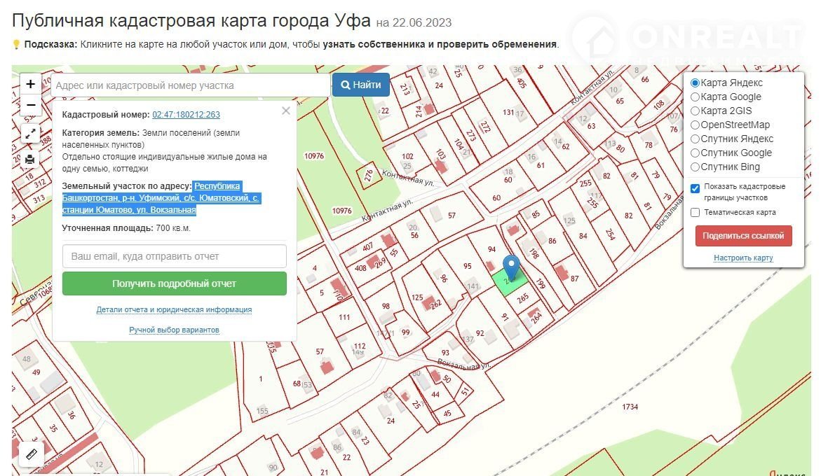The height and width of the screenshot is (476, 828).
Task: Select Спутник Яндекс map layer
Action: point(695,139)
